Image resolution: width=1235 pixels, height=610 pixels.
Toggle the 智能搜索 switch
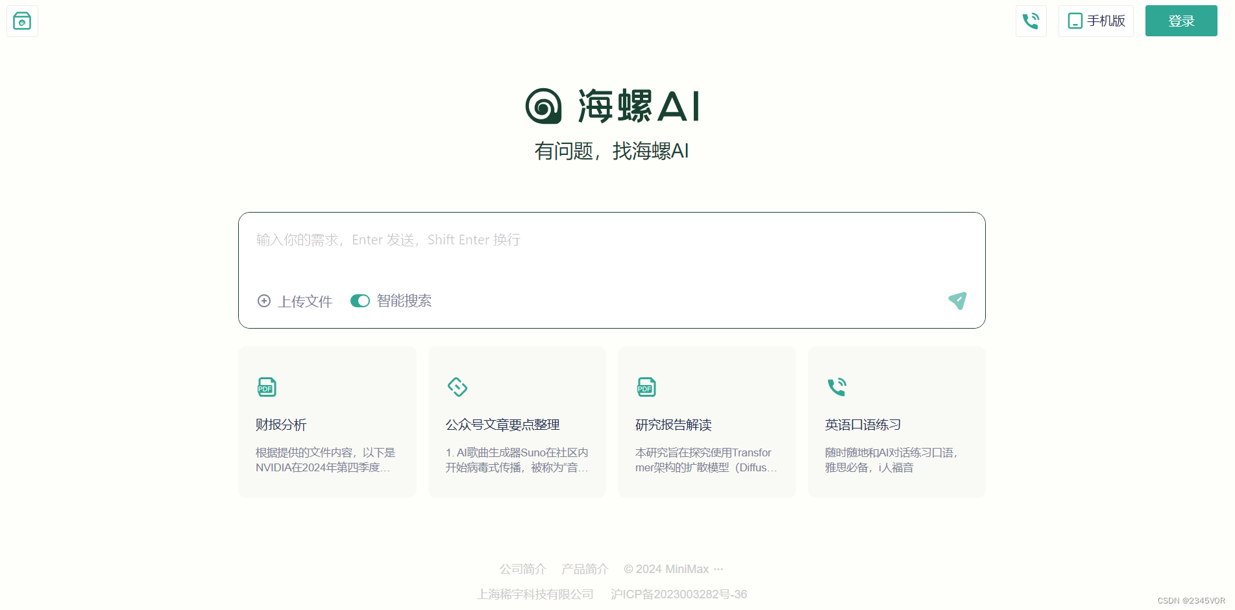pyautogui.click(x=360, y=301)
